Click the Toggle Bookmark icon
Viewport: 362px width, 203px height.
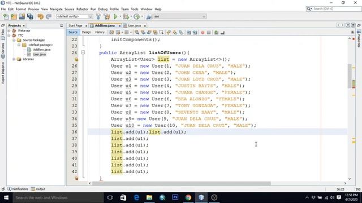[181, 33]
